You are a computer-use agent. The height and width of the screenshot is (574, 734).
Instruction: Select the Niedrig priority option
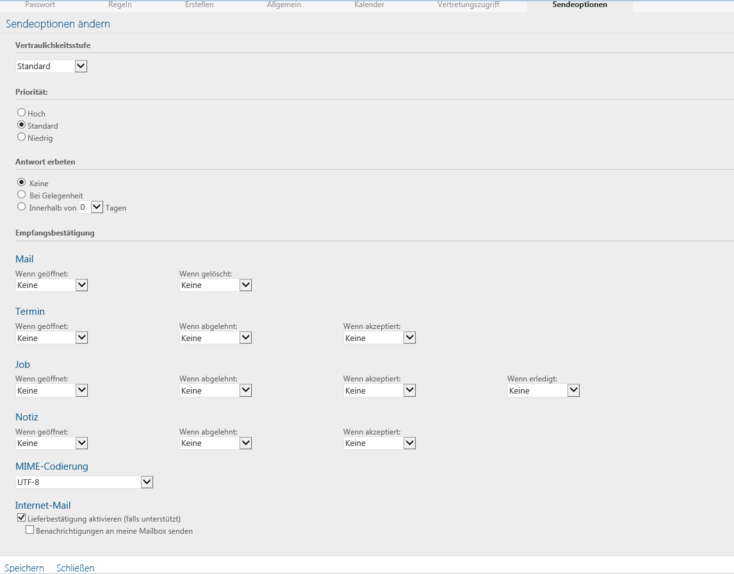tap(21, 138)
